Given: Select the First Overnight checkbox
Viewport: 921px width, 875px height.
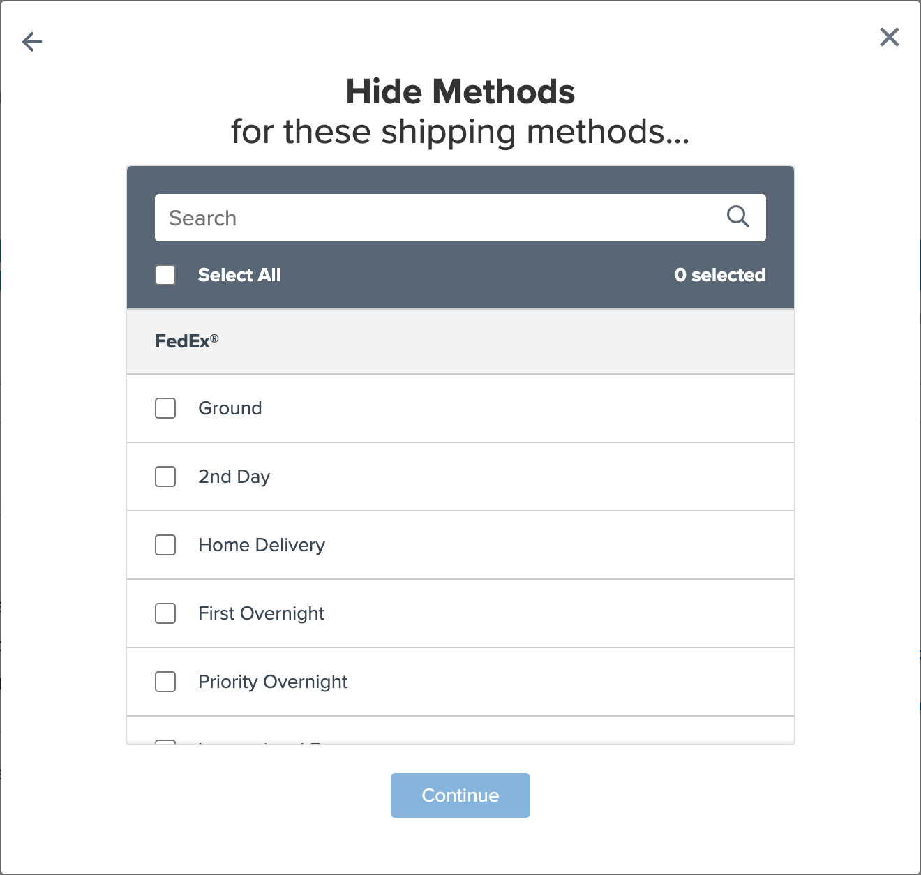Looking at the screenshot, I should click(165, 613).
